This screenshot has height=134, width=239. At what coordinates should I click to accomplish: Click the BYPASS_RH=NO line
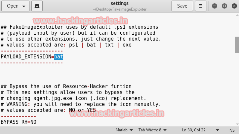[19, 122]
